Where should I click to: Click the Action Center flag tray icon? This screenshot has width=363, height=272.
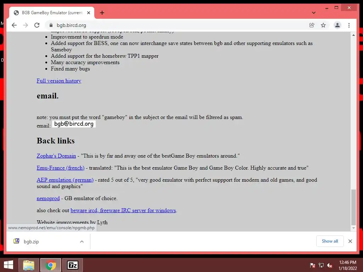[x=313, y=265]
